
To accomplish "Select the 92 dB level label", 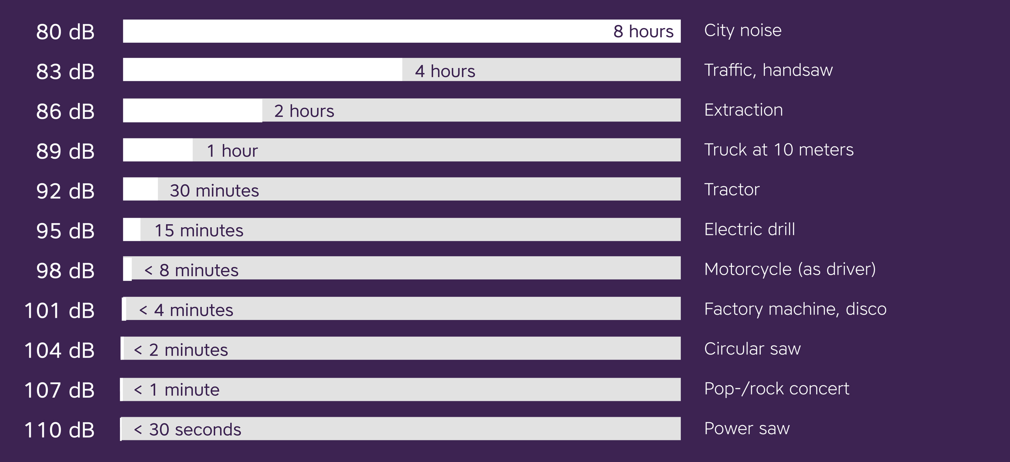I will [65, 191].
